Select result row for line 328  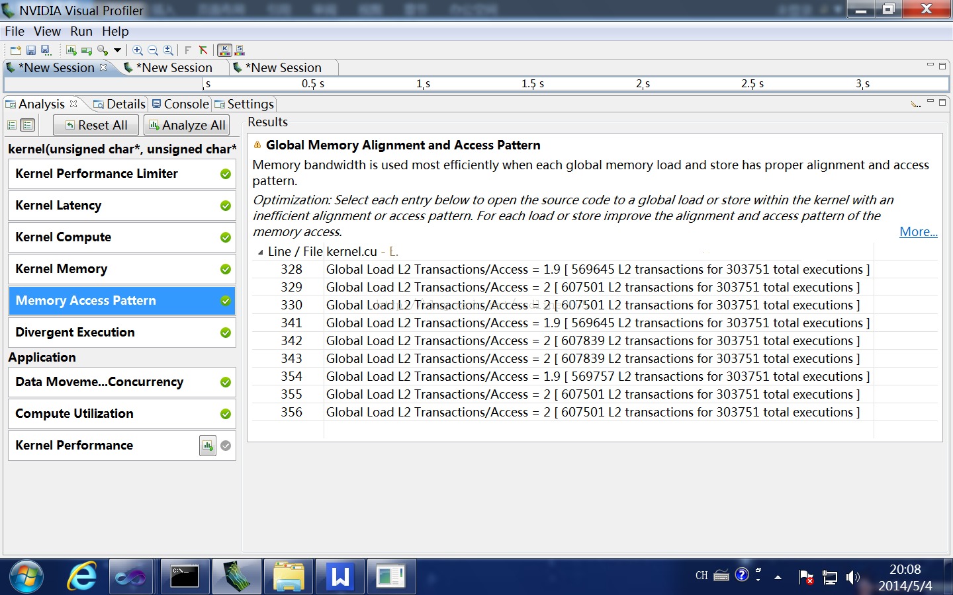pyautogui.click(x=594, y=269)
